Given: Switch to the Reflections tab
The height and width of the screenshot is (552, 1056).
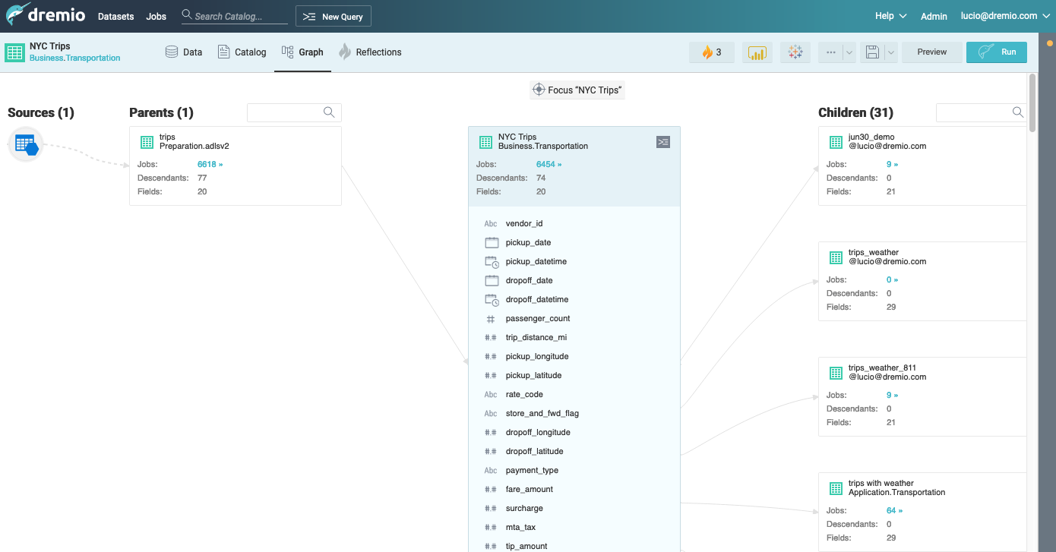Looking at the screenshot, I should [370, 52].
